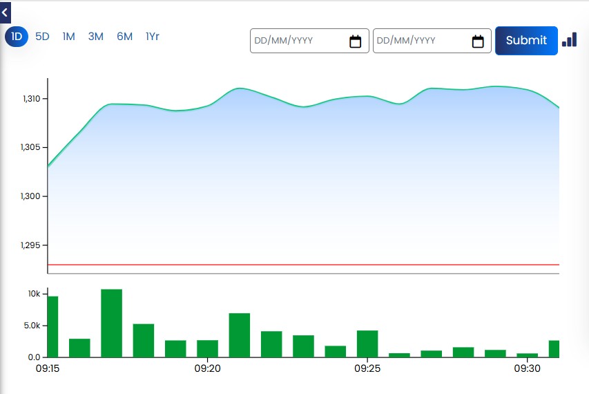Click the 1,310 price axis label
The image size is (589, 394).
[x=32, y=98]
